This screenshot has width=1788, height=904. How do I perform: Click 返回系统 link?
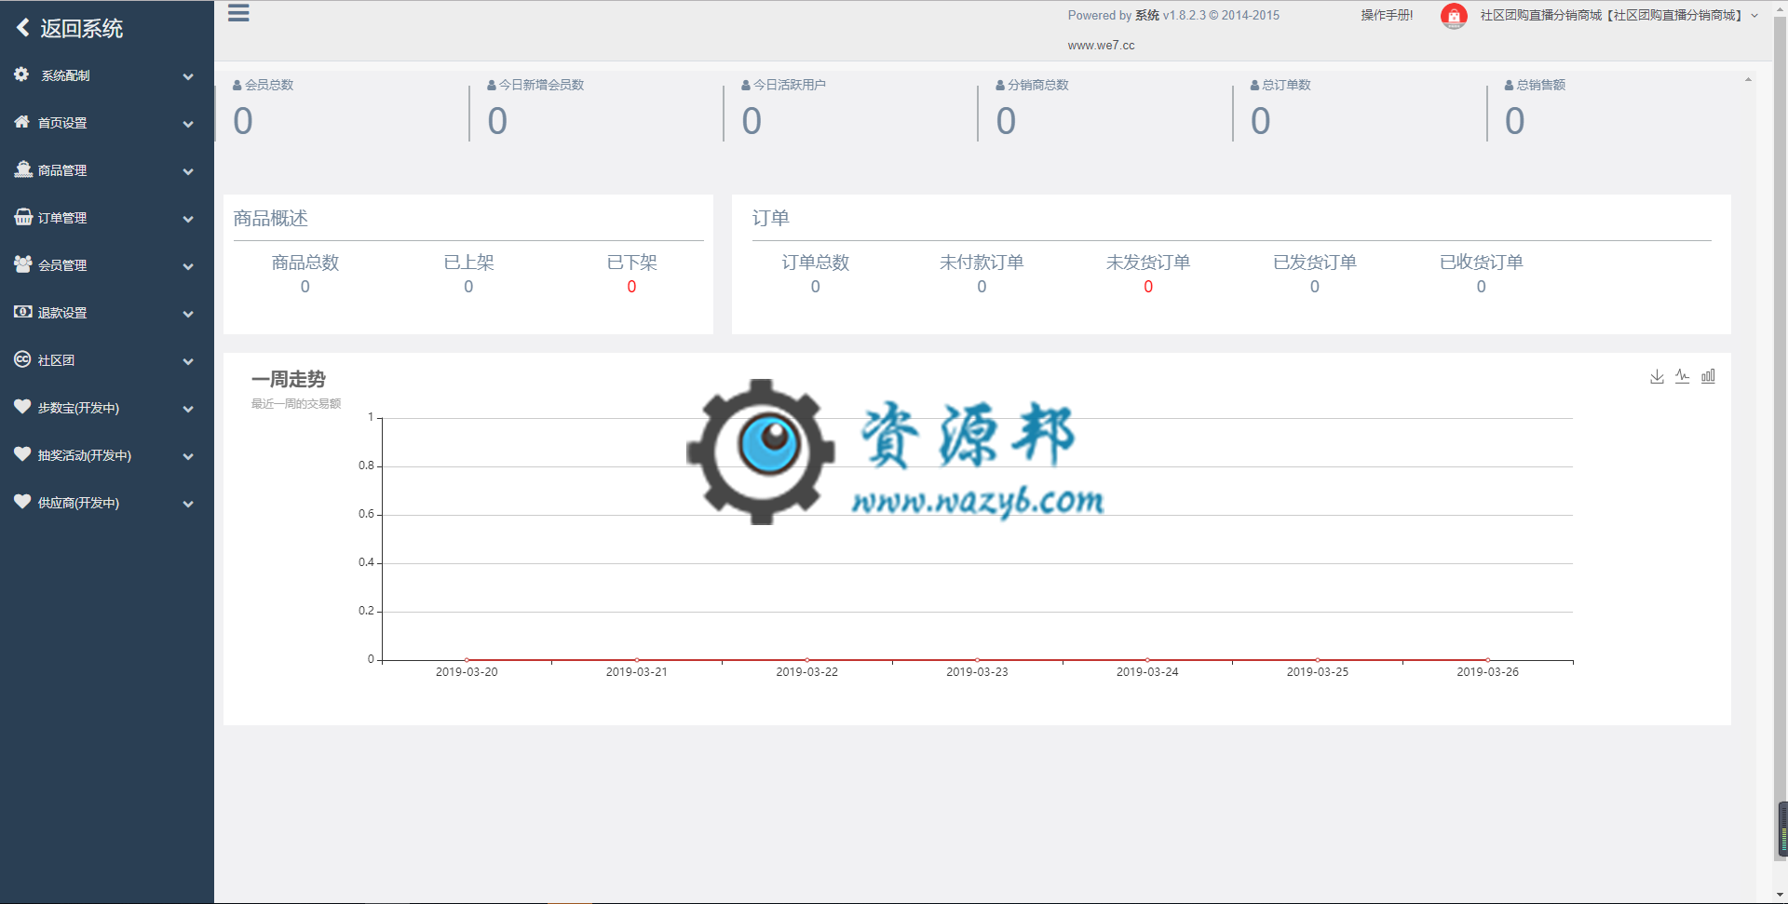81,28
